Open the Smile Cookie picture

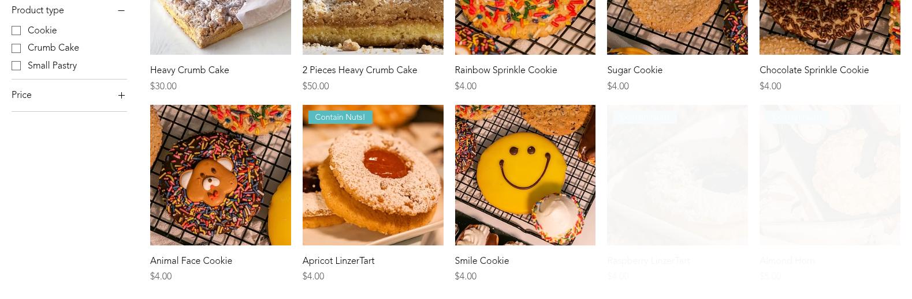click(x=525, y=175)
